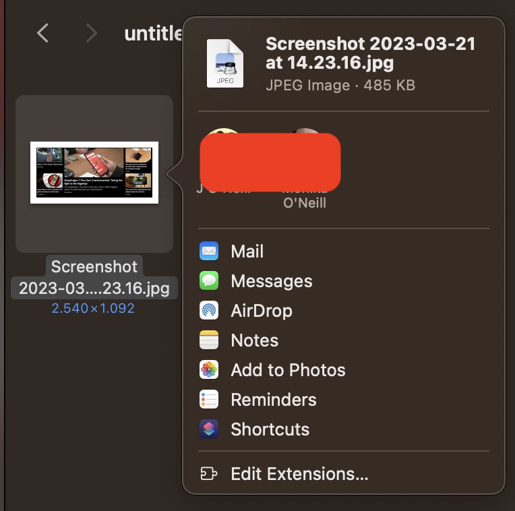This screenshot has height=511, width=515.
Task: Click the filename label under the thumbnail
Action: coord(94,278)
